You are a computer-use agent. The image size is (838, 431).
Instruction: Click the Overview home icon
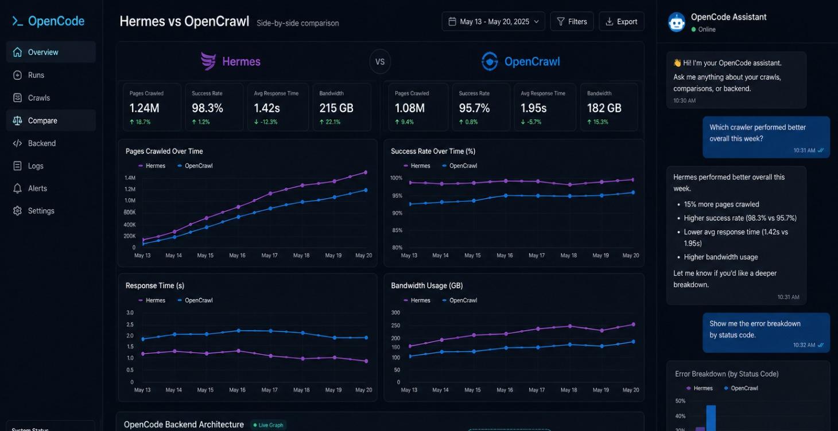(17, 52)
